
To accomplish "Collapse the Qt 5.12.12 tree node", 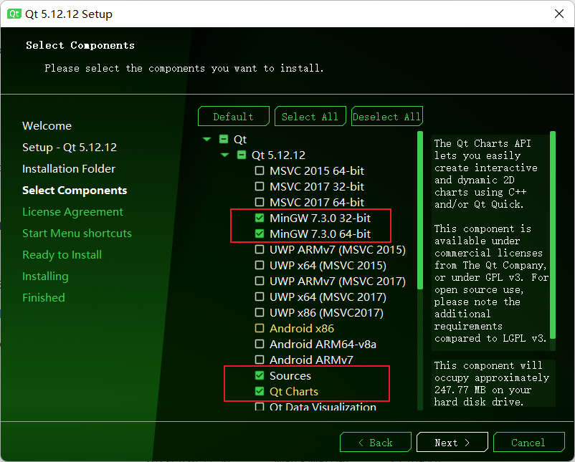I will tap(225, 155).
